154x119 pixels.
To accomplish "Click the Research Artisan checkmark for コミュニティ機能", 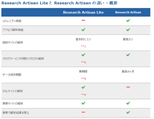I will click(x=128, y=20).
